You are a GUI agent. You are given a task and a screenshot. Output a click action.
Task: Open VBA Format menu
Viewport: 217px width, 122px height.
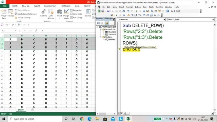(130, 7)
